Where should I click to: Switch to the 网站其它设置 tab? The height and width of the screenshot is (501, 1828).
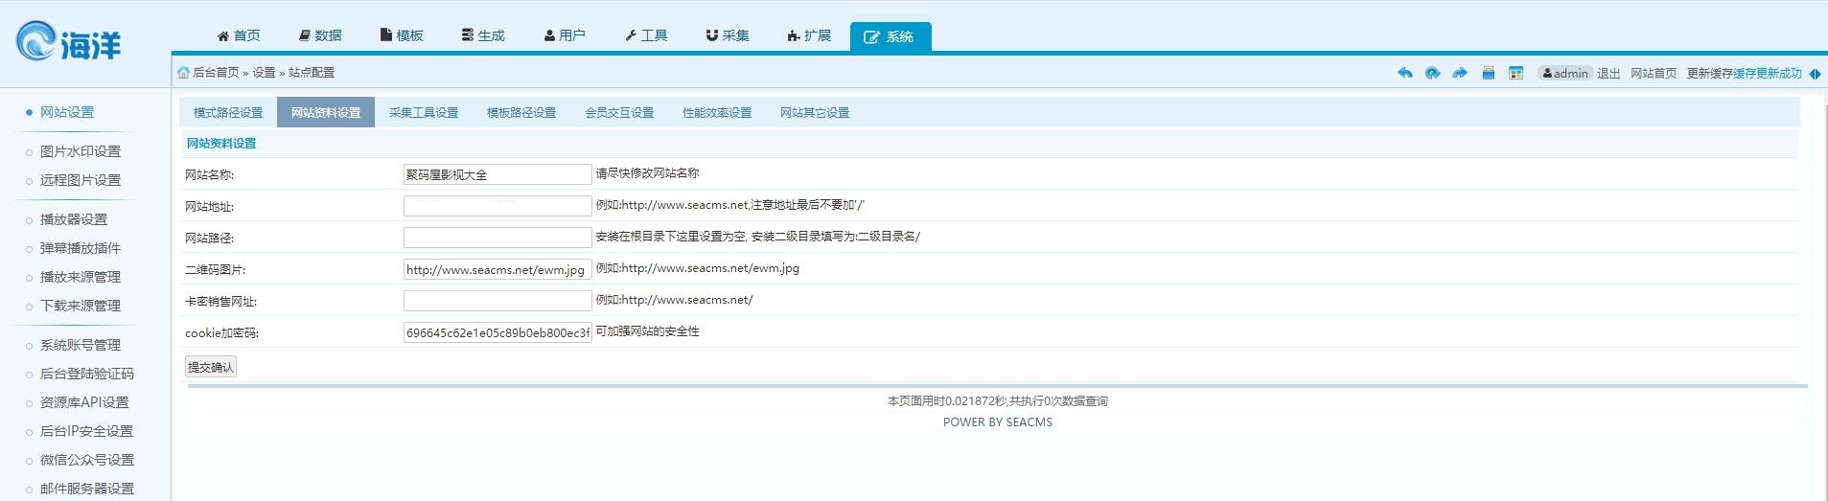coord(815,112)
